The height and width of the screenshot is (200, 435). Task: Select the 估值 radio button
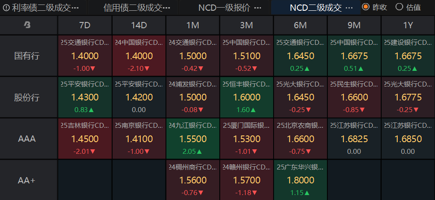pos(399,7)
